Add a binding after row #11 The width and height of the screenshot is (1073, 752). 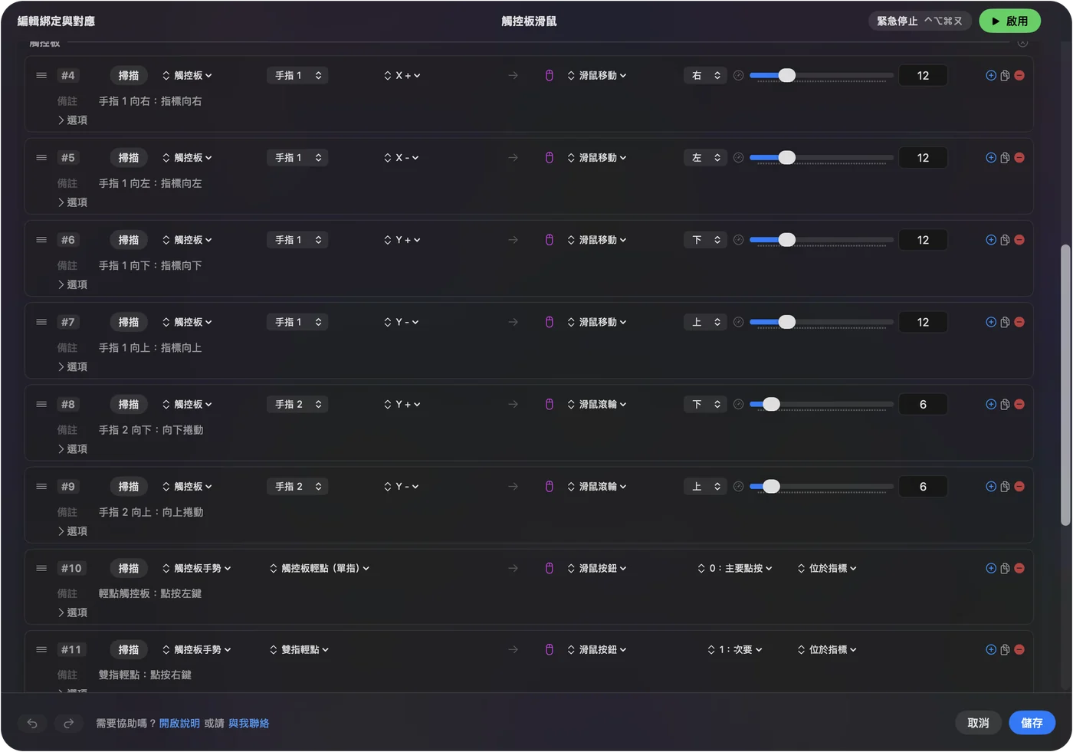click(x=991, y=649)
